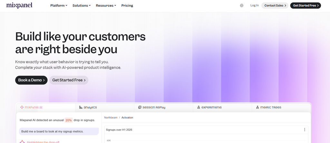Expand the Platform menu
Image resolution: width=330 pixels, height=143 pixels.
(x=59, y=5)
